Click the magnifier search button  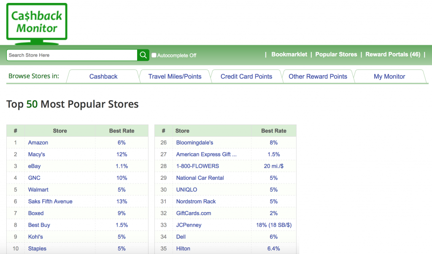coord(143,55)
